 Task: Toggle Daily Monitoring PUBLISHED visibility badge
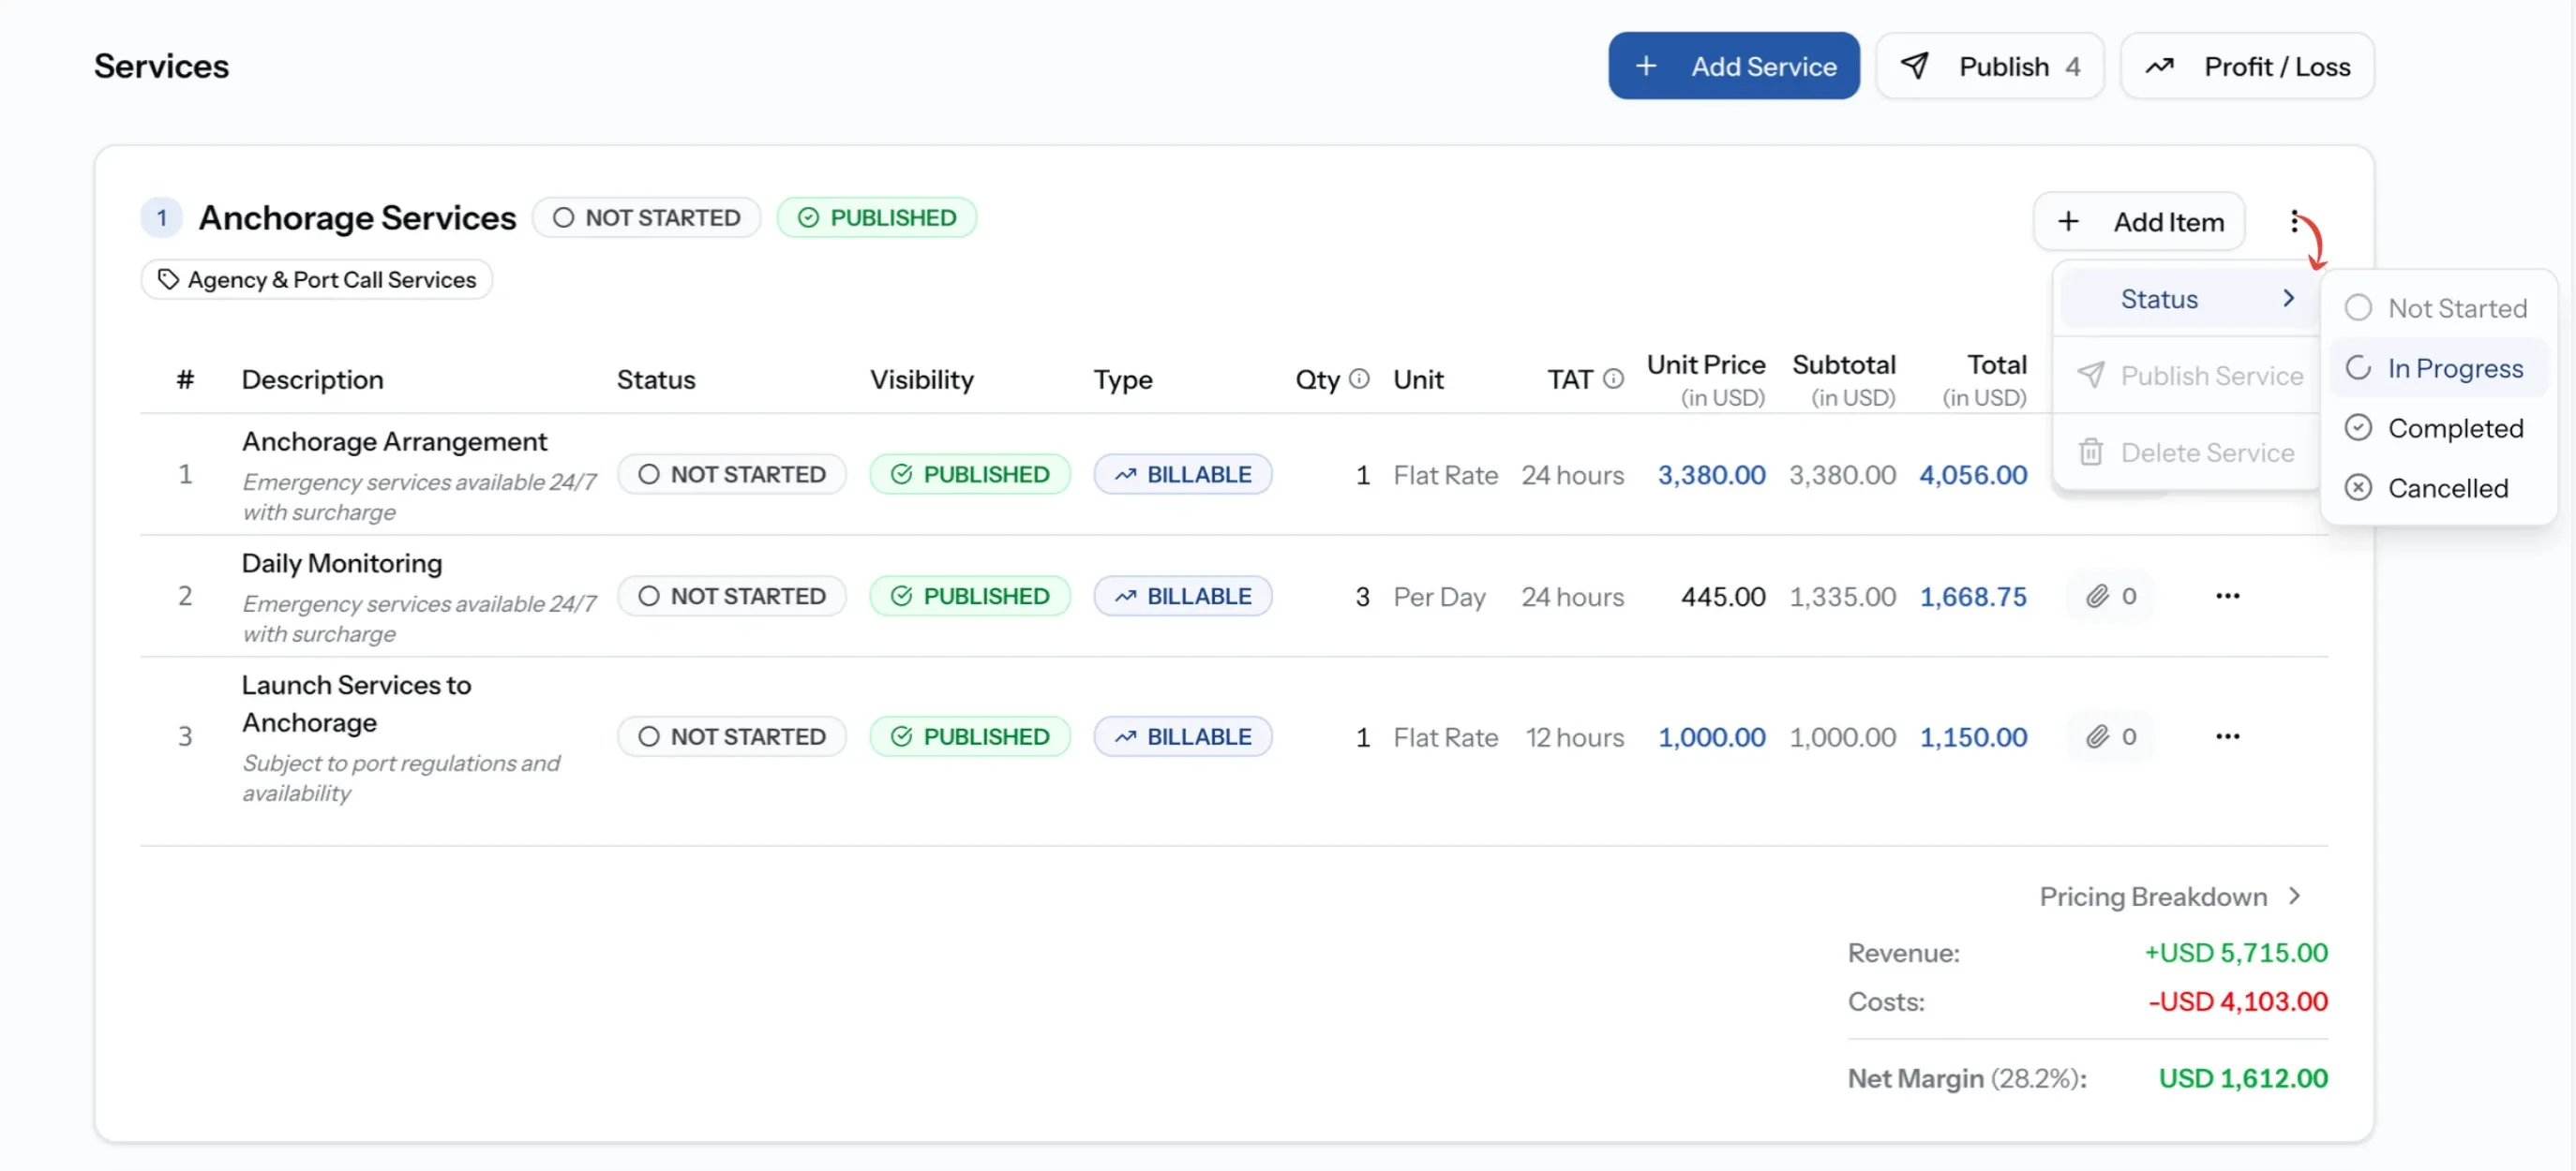[969, 597]
